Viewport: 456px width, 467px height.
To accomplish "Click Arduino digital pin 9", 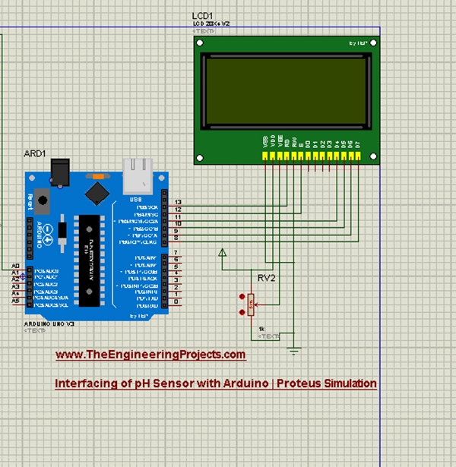I will 176,231.
